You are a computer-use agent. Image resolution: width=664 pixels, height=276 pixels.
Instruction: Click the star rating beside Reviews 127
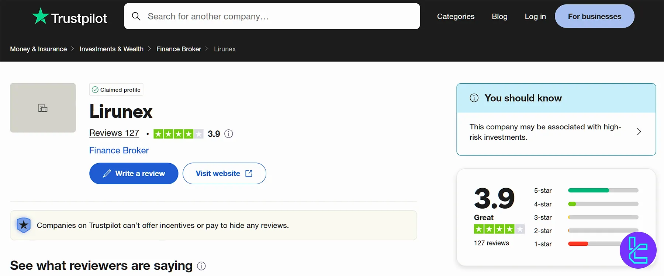178,134
